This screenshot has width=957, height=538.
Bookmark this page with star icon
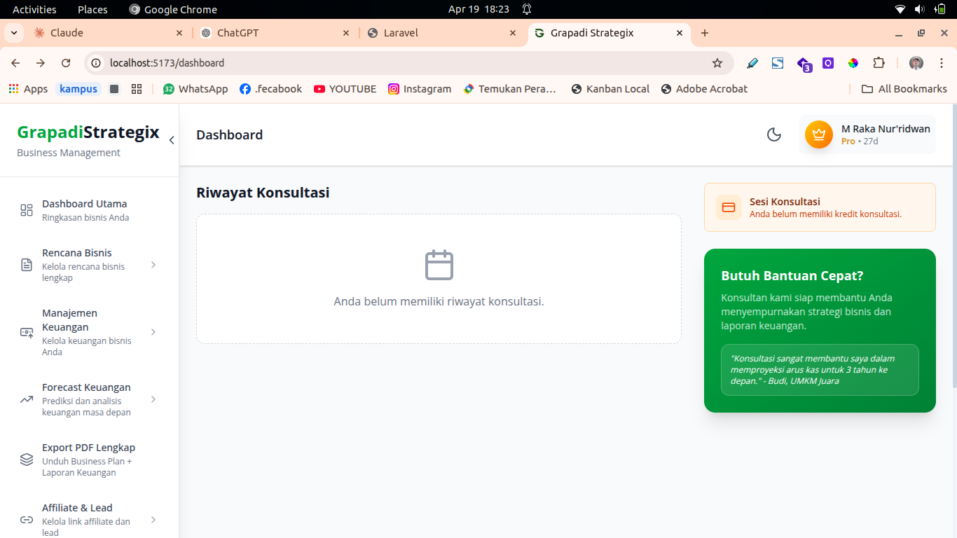tap(717, 63)
